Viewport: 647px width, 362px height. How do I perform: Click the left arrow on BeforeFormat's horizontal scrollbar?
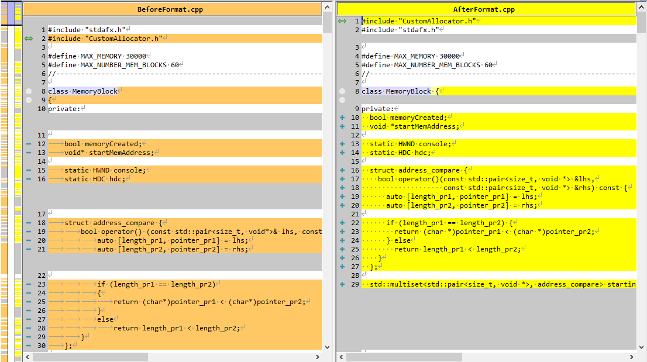27,356
